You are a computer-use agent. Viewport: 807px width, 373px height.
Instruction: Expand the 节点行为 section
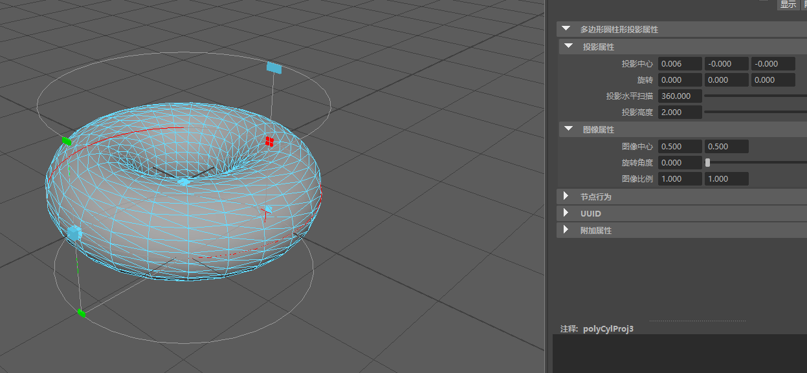[x=566, y=196]
